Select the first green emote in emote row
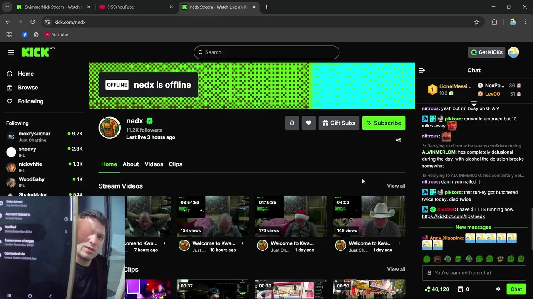The image size is (533, 299). (x=427, y=259)
